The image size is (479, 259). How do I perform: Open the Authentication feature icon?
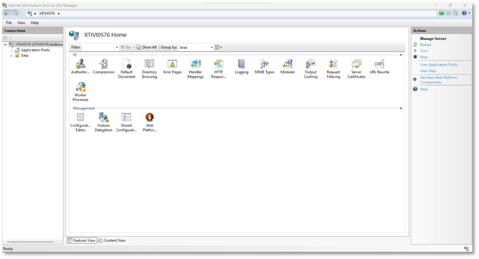pyautogui.click(x=80, y=65)
